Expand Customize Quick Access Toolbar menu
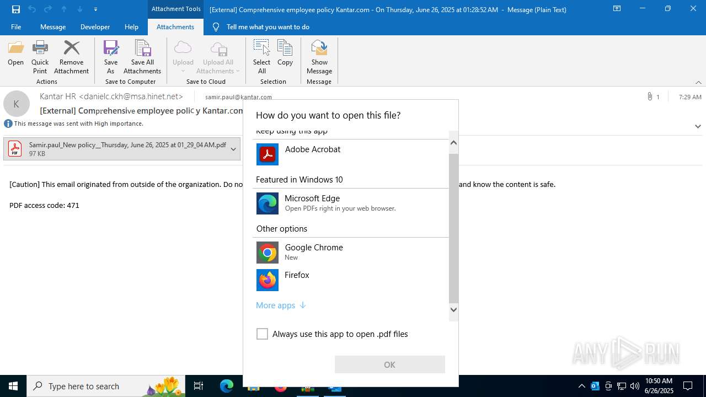 [x=96, y=9]
